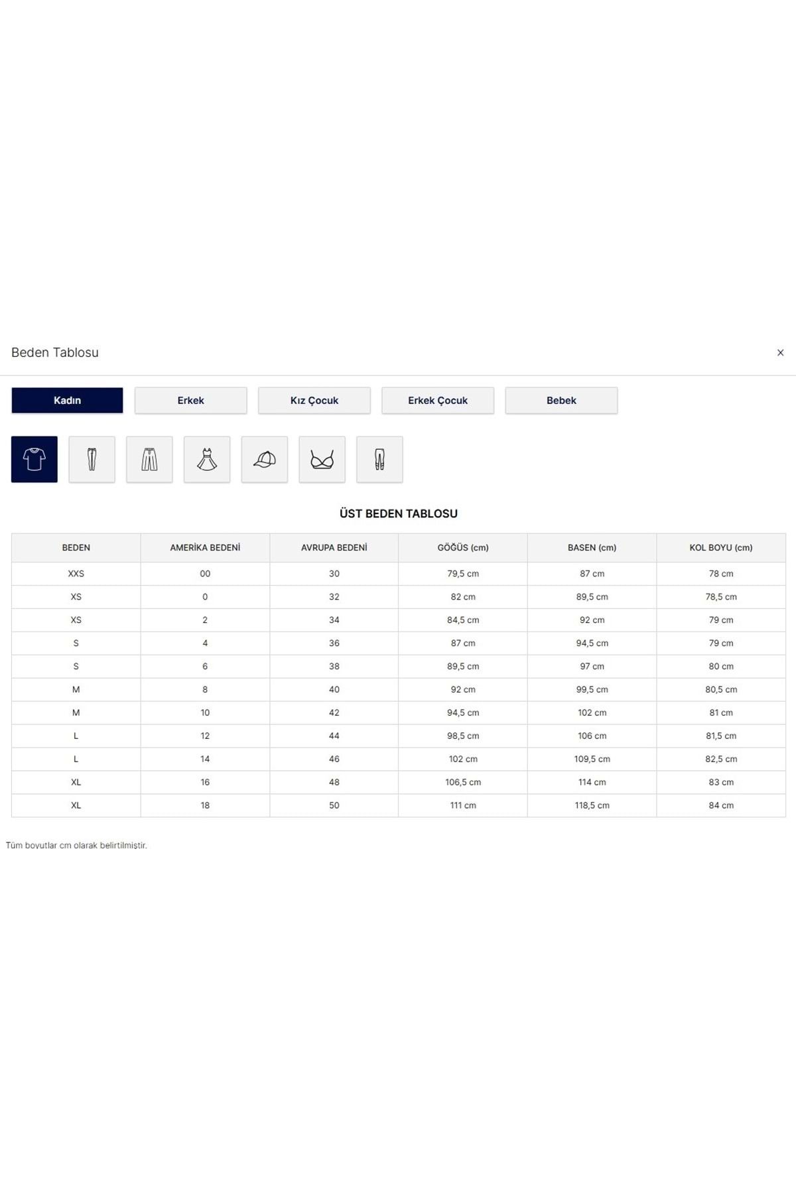Image resolution: width=796 pixels, height=1194 pixels.
Task: Click the 80 cm sleeve value
Action: (x=721, y=667)
